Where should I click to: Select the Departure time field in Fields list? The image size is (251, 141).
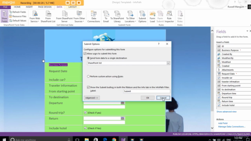coord(234,94)
